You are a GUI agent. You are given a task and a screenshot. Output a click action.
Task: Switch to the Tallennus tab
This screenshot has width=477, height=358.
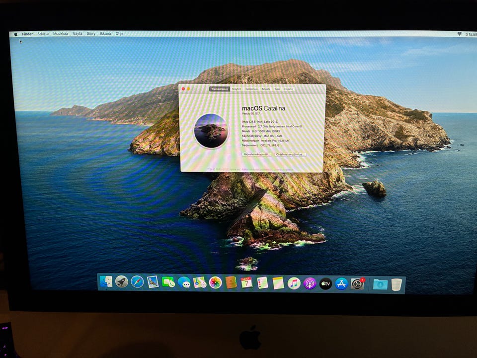tap(251, 89)
